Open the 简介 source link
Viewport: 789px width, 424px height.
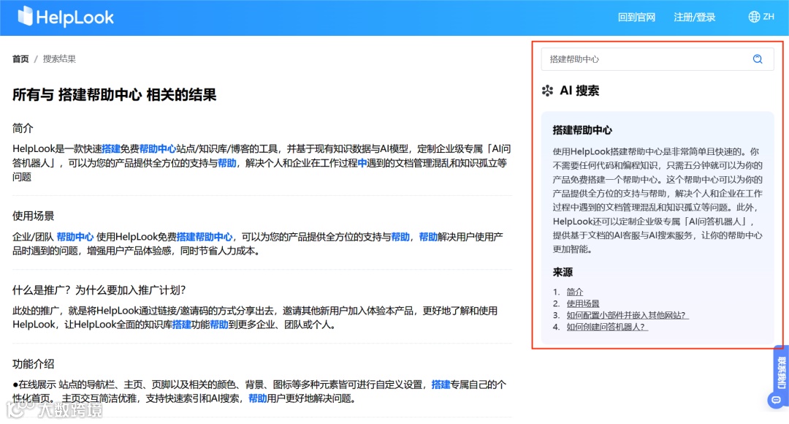574,291
